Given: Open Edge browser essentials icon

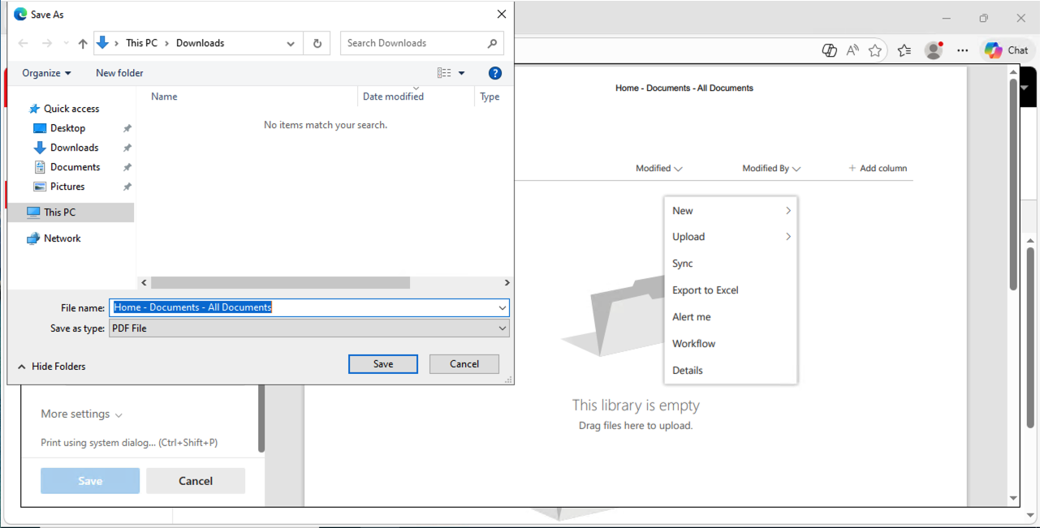Looking at the screenshot, I should [x=829, y=50].
